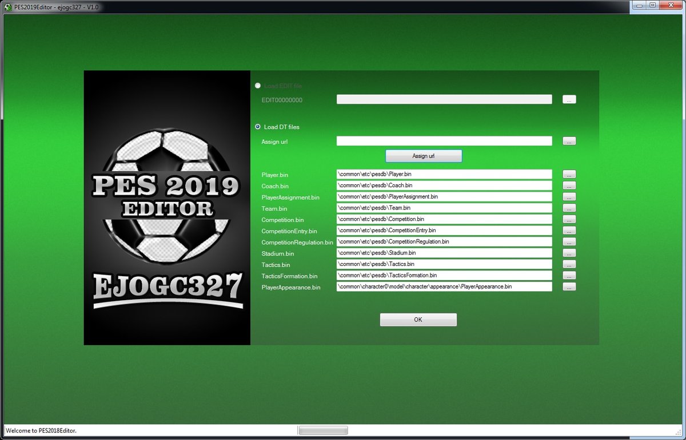Confirm with the OK button
Screen dimensions: 686x440
418,320
